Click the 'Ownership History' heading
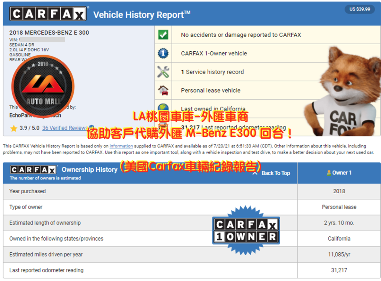 [x=89, y=169]
